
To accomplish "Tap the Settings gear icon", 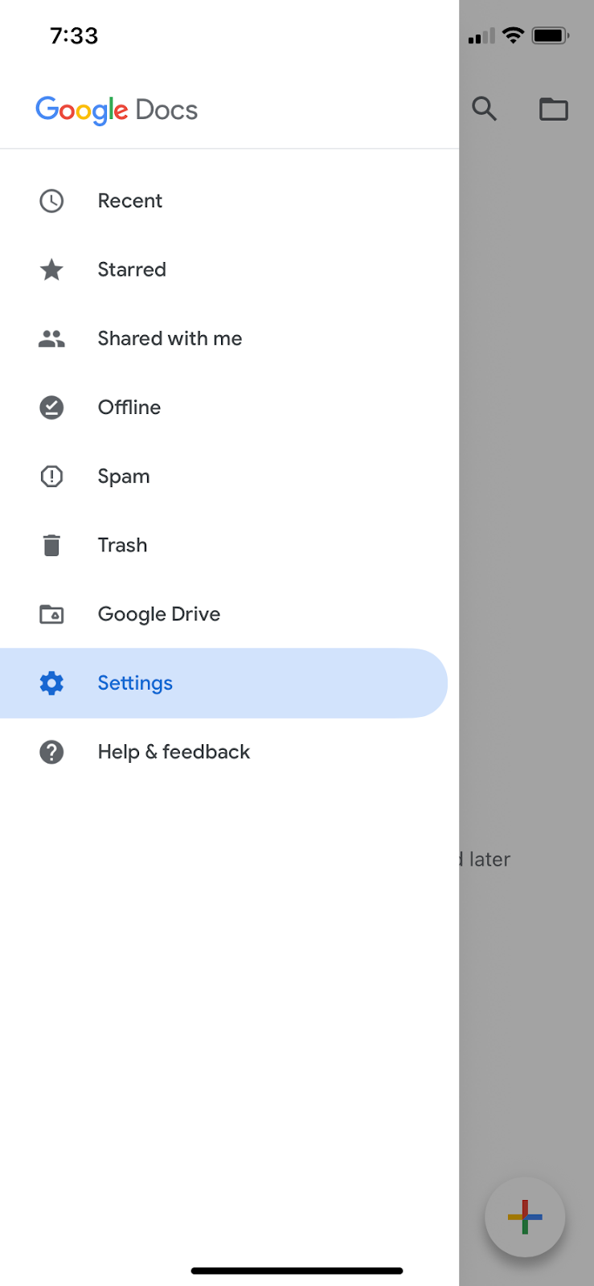I will [x=51, y=683].
